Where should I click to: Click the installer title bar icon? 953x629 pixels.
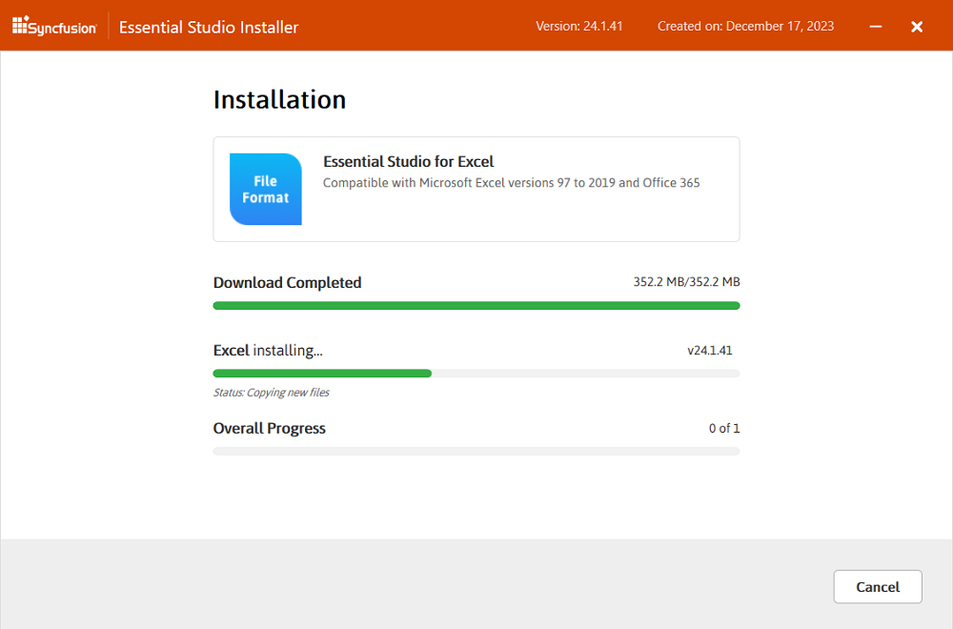(21, 26)
